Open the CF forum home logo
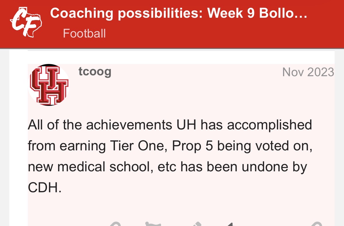 tap(26, 22)
